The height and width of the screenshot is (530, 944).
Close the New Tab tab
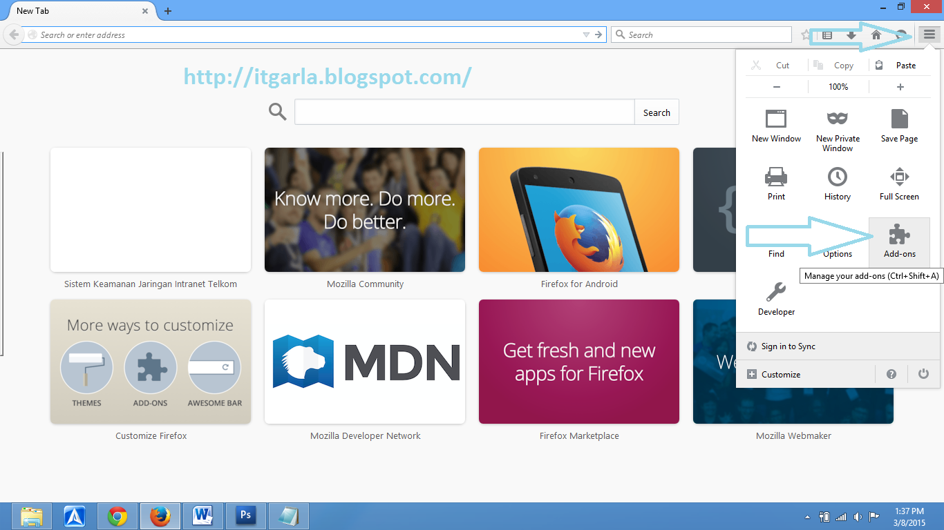pos(146,11)
